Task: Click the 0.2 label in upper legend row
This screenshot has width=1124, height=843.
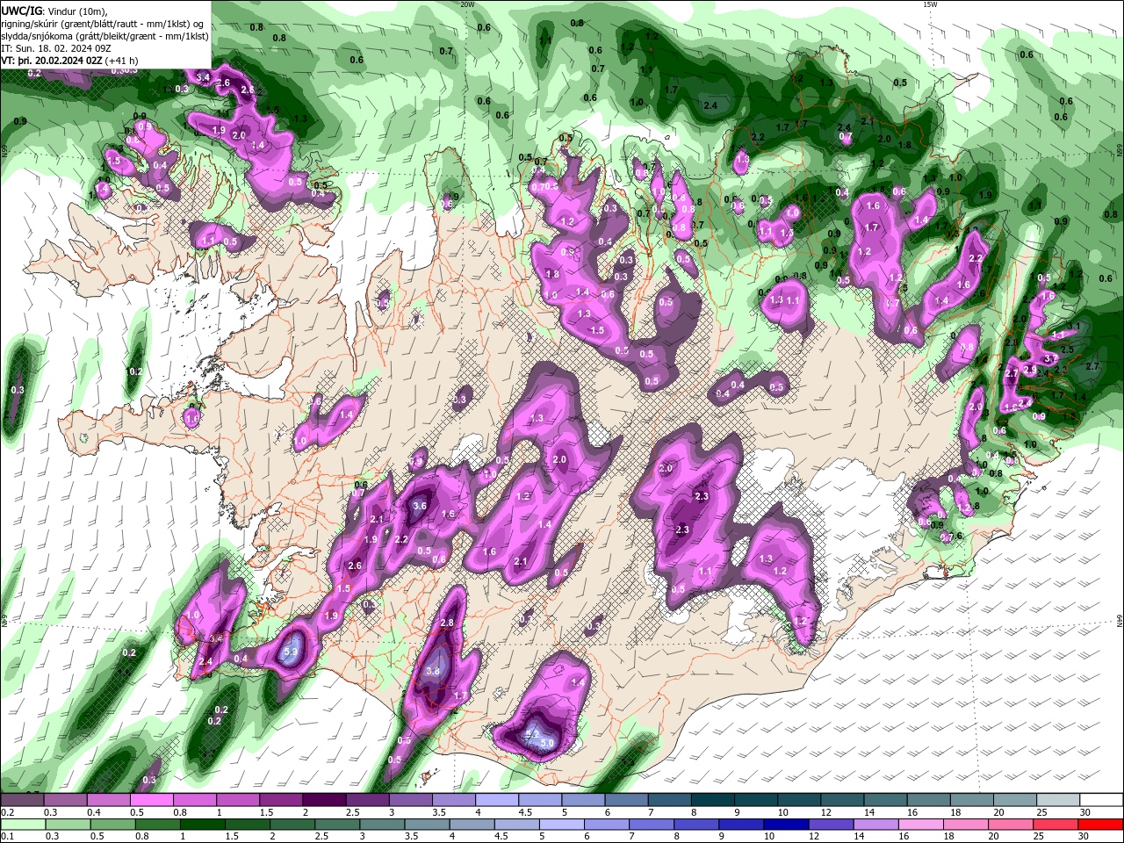Action: coord(7,812)
